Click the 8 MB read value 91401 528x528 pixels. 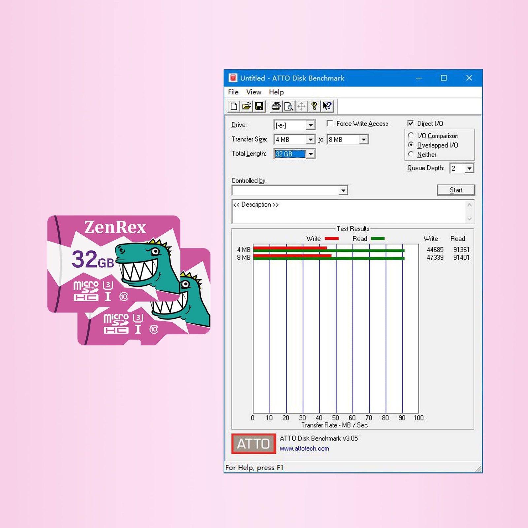tap(461, 257)
